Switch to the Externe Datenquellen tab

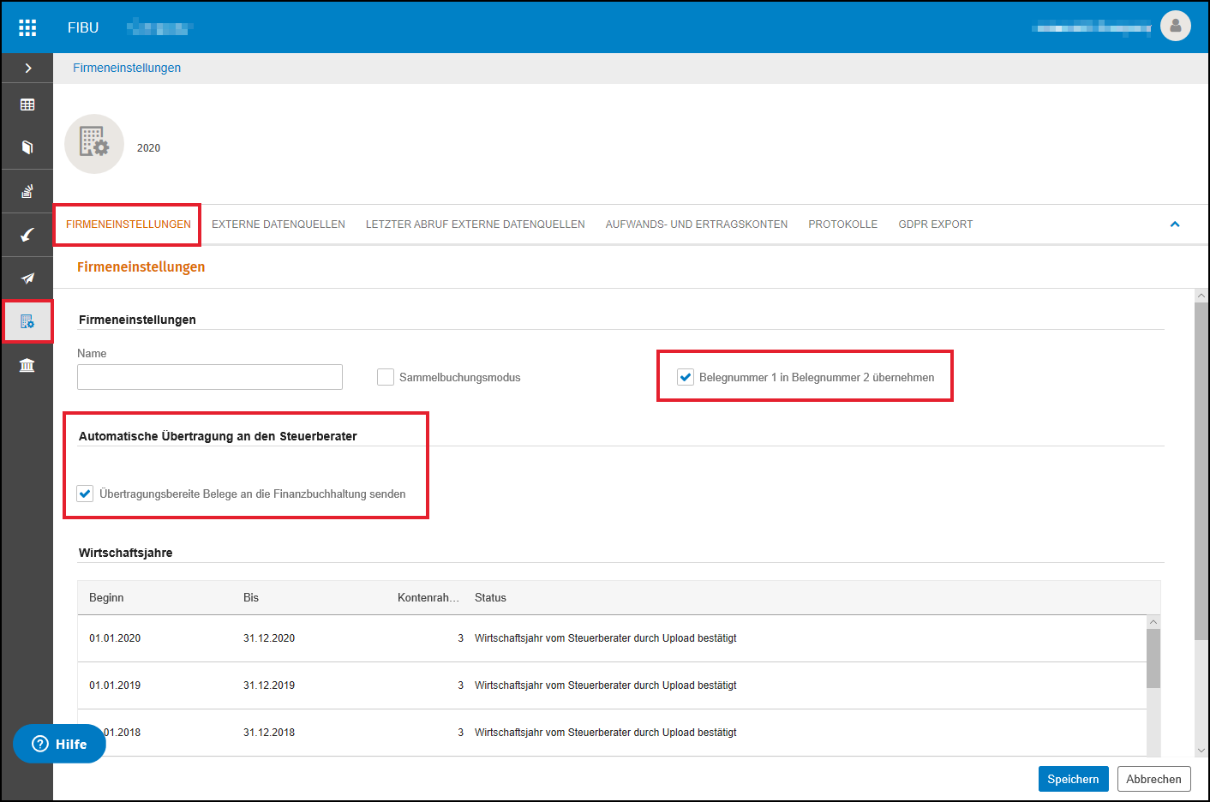pos(279,224)
